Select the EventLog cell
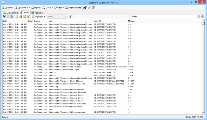 (x=53, y=87)
